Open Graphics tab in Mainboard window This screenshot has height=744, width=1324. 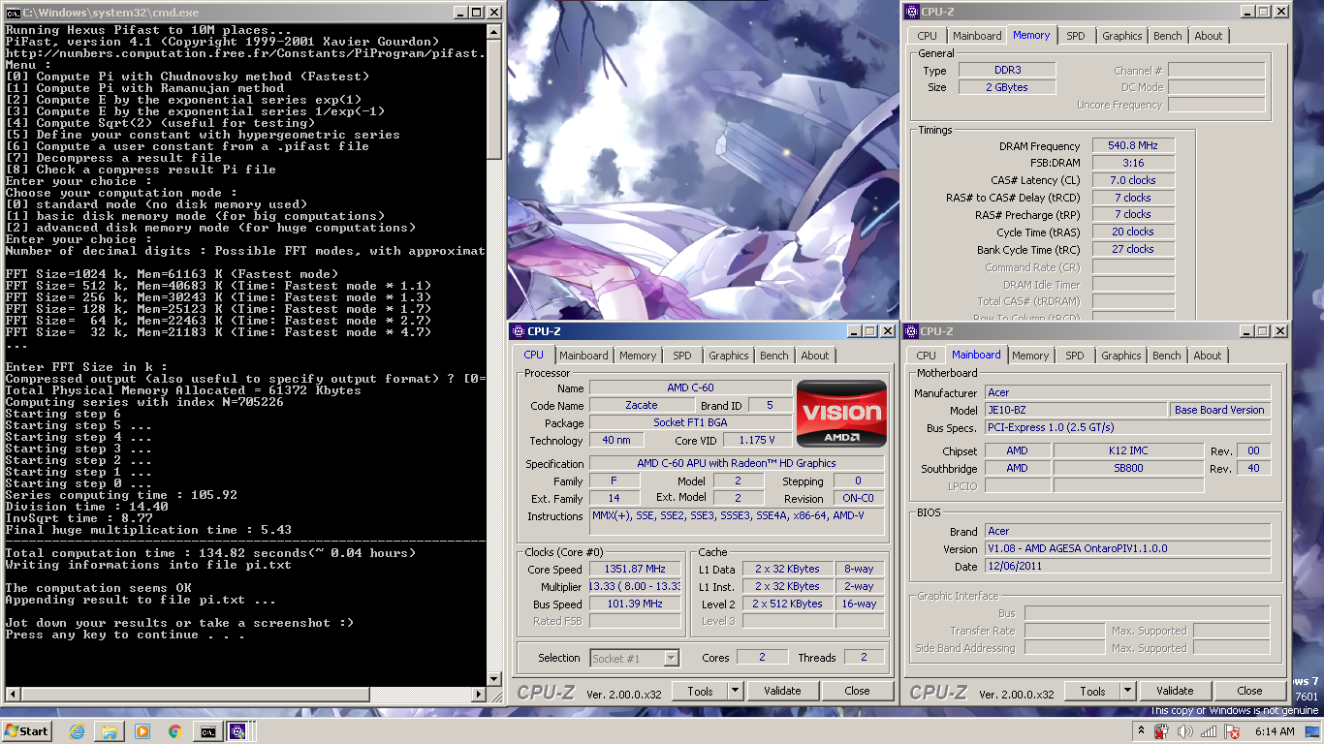[x=1121, y=356]
